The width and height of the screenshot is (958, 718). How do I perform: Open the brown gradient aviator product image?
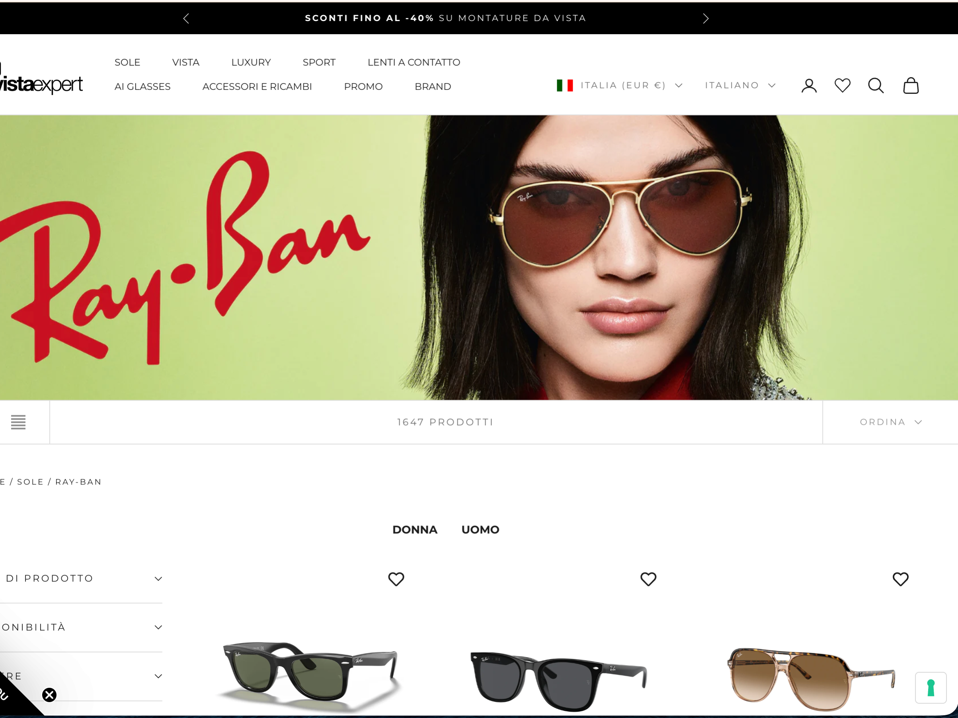[x=811, y=679]
